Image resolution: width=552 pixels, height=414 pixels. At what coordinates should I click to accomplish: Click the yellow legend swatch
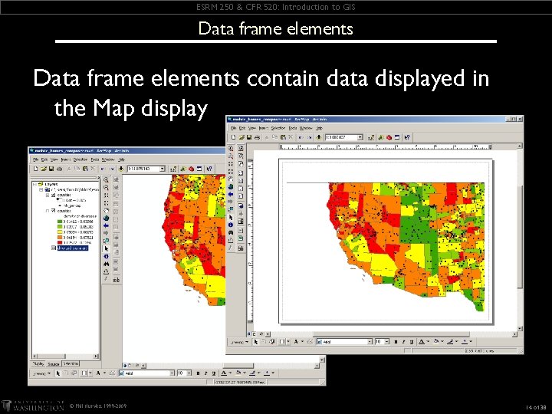pos(60,232)
